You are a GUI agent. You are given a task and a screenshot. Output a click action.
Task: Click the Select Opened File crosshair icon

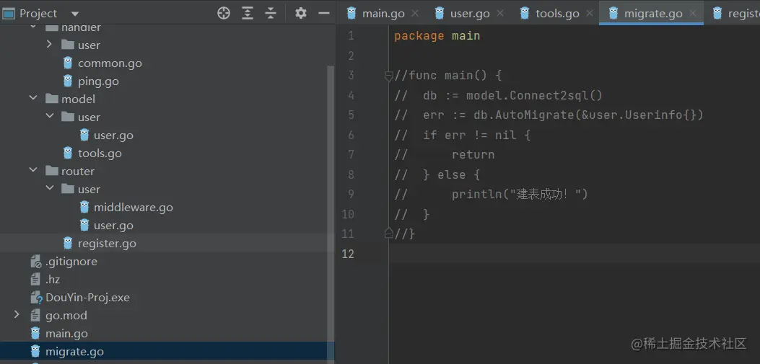[x=224, y=13]
